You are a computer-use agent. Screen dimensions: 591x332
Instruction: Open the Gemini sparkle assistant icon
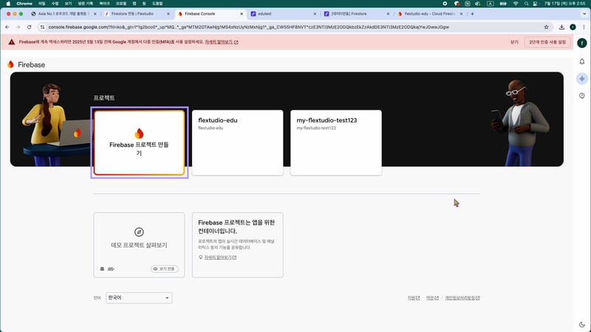point(582,78)
